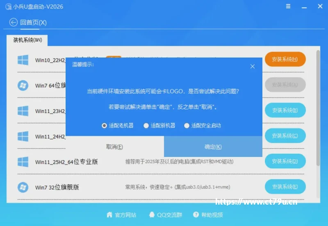Click the 常用系统，快速稳定 description

tap(178, 187)
